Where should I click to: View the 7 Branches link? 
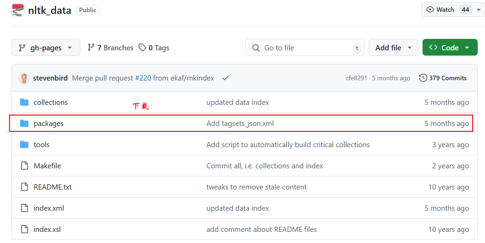[x=110, y=48]
